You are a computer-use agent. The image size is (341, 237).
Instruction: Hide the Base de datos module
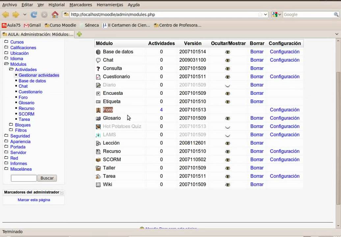click(227, 52)
